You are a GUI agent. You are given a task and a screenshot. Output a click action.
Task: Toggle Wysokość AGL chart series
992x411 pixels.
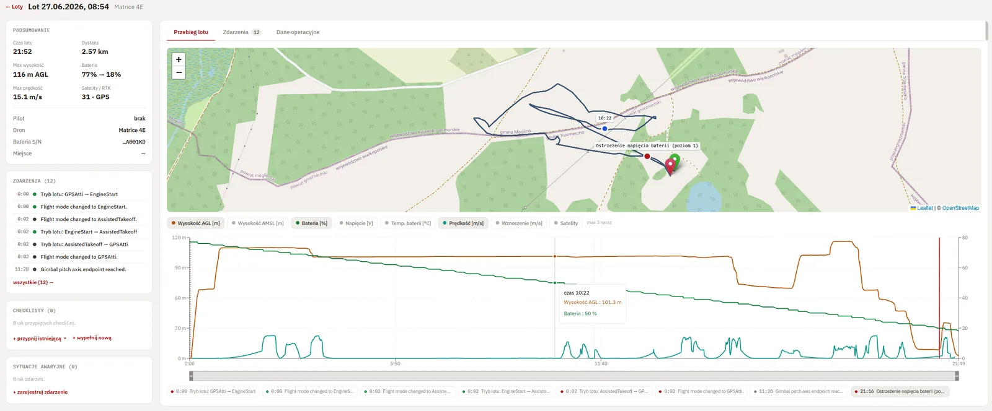[x=195, y=223]
